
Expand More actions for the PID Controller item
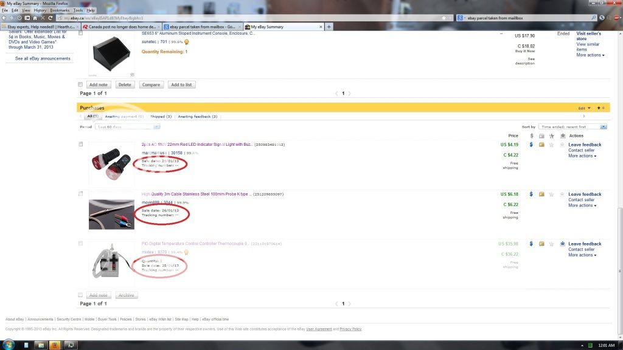tap(582, 255)
